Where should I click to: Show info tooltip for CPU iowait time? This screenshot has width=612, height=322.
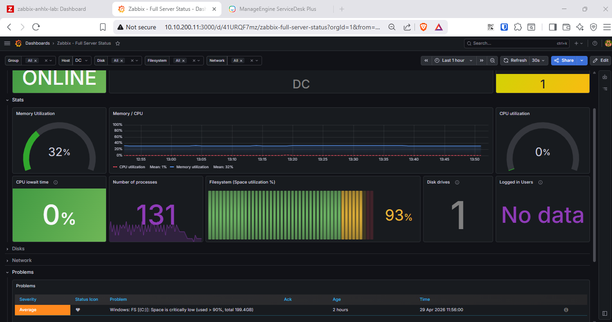55,183
